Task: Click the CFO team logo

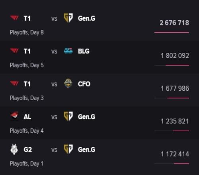Action: [68, 84]
